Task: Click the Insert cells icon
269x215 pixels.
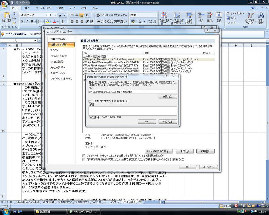Action: click(201, 15)
